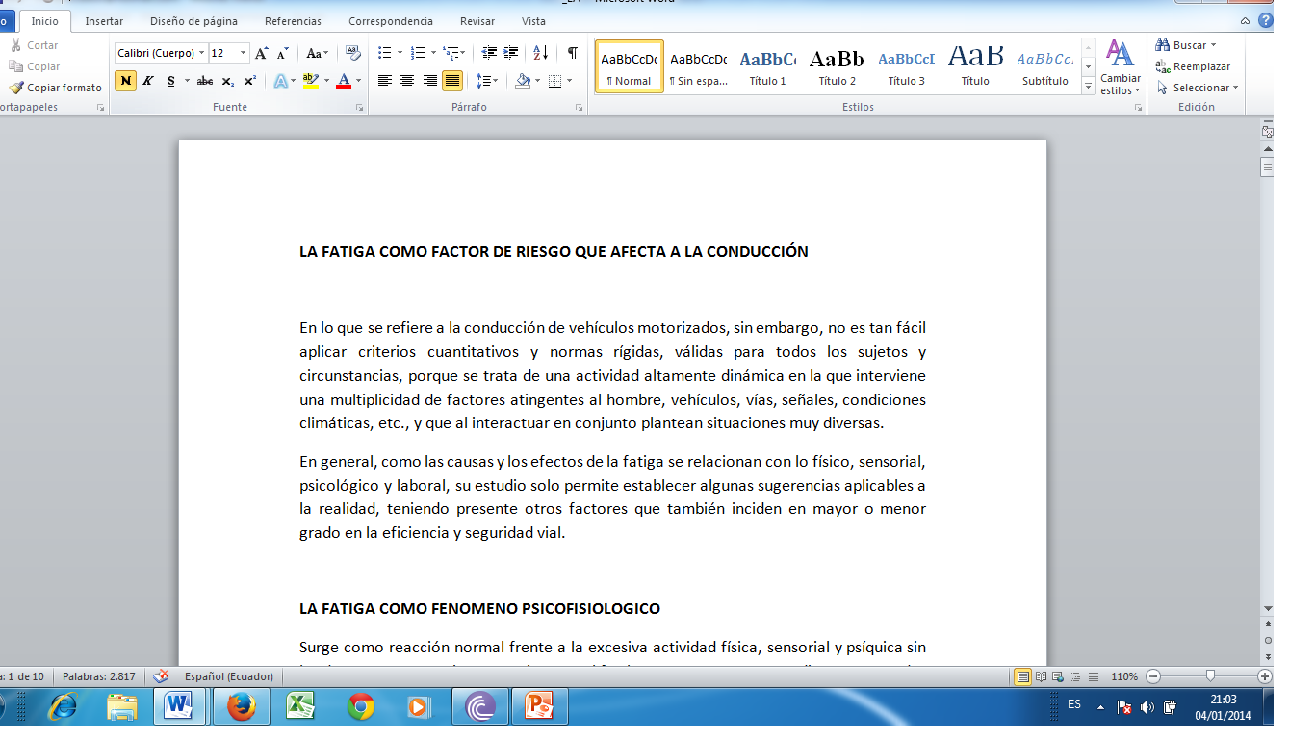The image size is (1315, 739).
Task: Open the font name Calibri dropdown
Action: 202,53
